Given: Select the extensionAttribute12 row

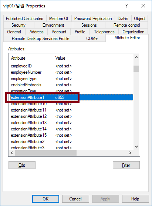Looking at the screenshot, I should coord(72,116).
